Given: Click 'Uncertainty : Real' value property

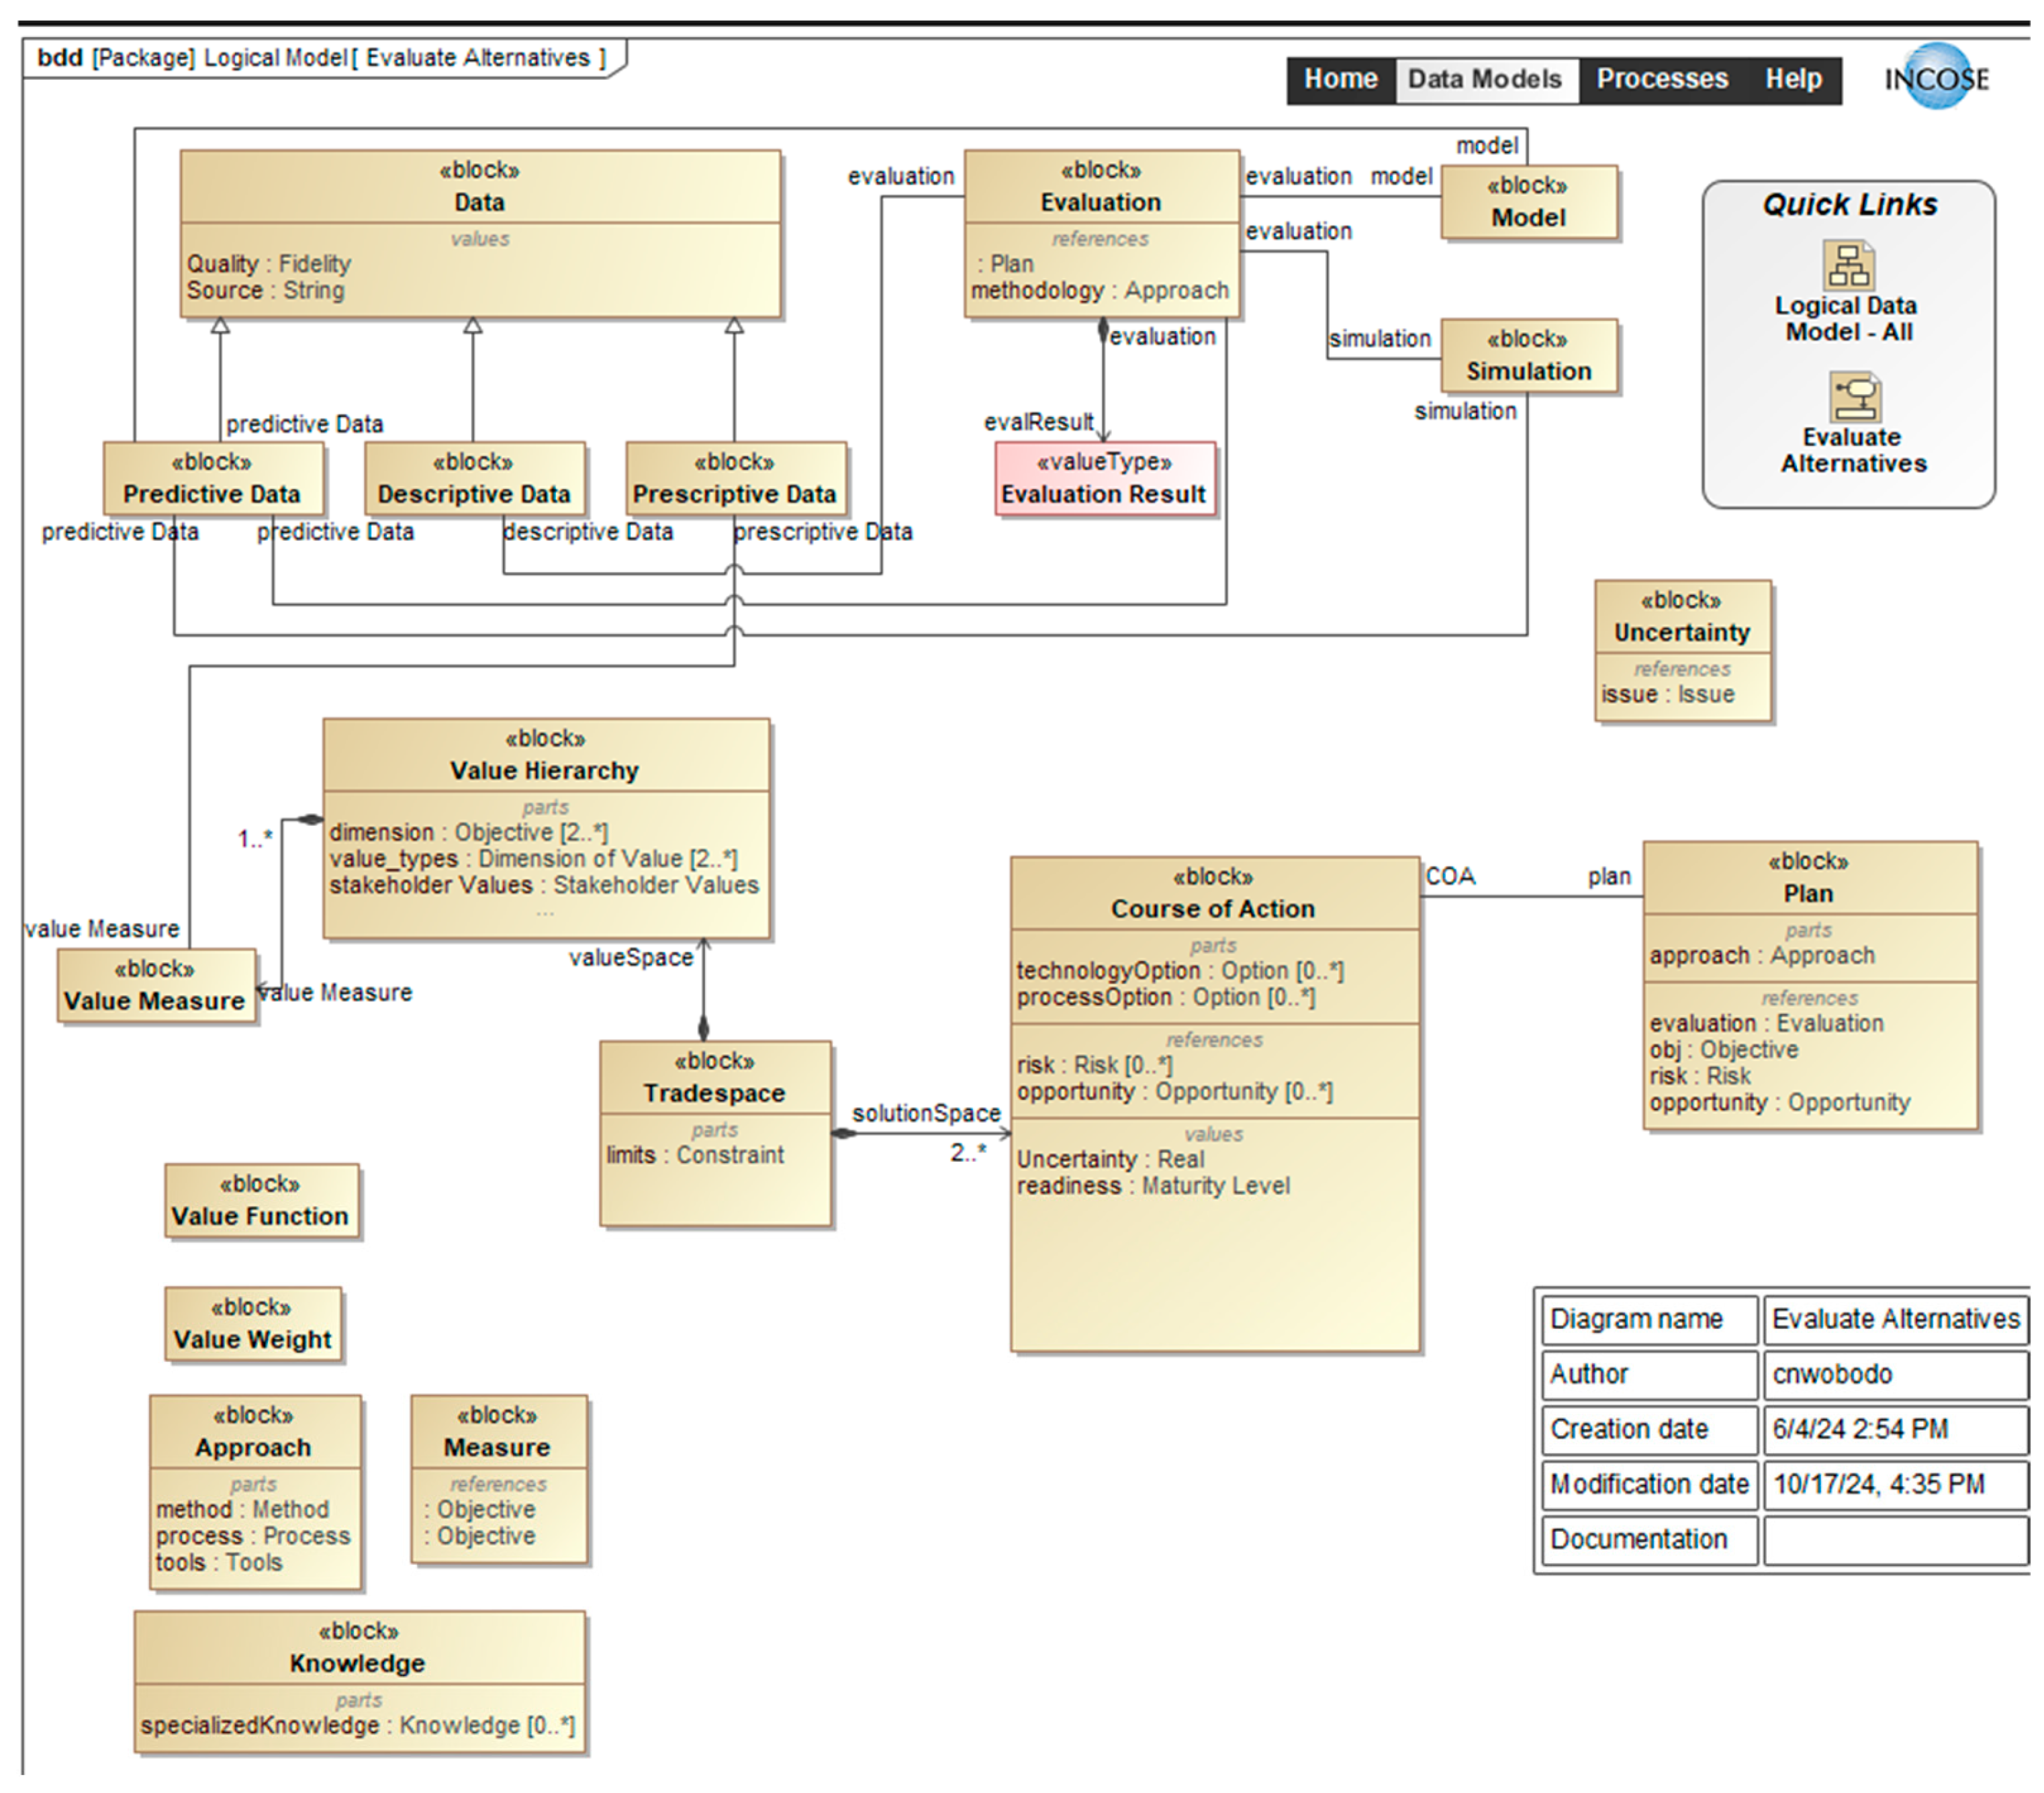Looking at the screenshot, I should coord(1111,1160).
